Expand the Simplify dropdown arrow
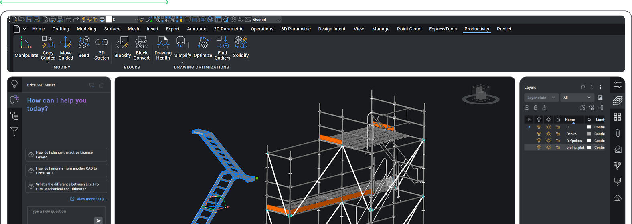 pos(182,62)
